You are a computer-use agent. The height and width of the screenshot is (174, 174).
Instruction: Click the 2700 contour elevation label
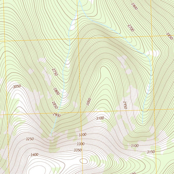coord(131,28)
